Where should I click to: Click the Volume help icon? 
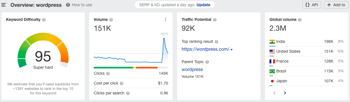(111, 20)
